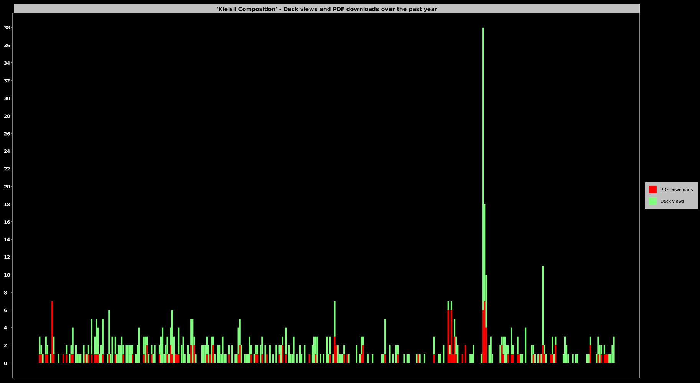Viewport: 700px width, 383px height.
Task: Select the 'PDF Downloads' legend label
Action: [x=676, y=190]
